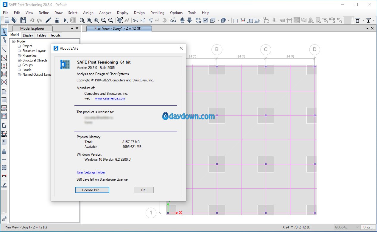Open the User Settings Folder link
The height and width of the screenshot is (232, 377).
[x=91, y=172]
